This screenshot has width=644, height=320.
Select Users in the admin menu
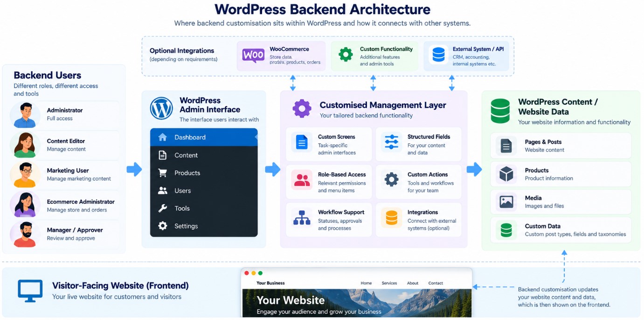point(204,190)
